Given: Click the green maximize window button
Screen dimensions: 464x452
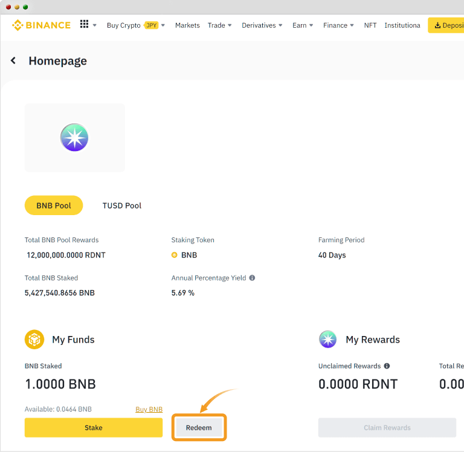Looking at the screenshot, I should pos(25,7).
